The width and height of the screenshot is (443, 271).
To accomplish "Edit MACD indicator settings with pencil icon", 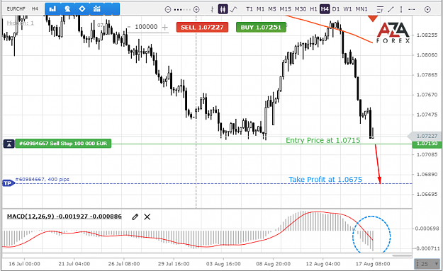I will pyautogui.click(x=135, y=217).
